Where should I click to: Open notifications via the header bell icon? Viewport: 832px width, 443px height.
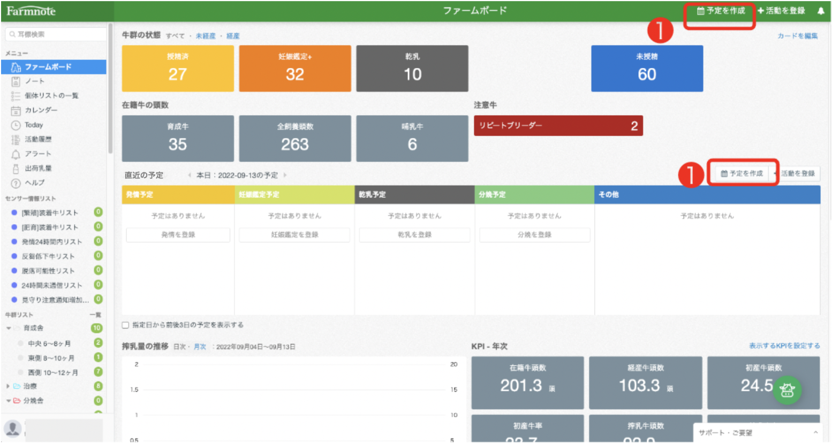click(x=820, y=11)
